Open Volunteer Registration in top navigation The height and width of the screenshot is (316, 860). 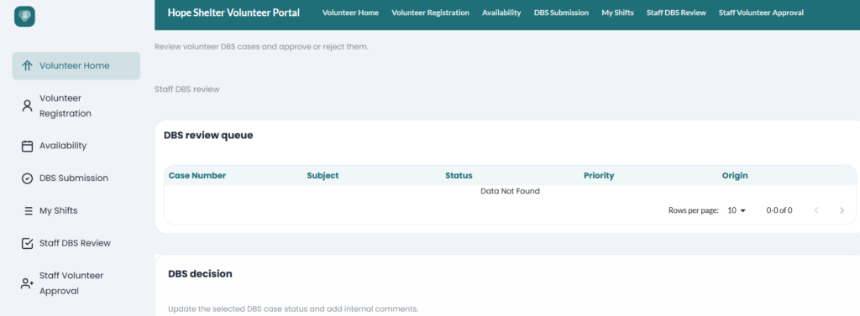[430, 13]
